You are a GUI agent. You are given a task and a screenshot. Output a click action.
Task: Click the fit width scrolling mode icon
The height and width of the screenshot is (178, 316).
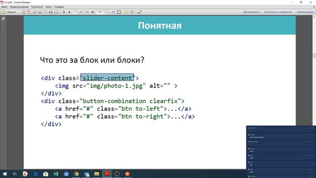[114, 12]
